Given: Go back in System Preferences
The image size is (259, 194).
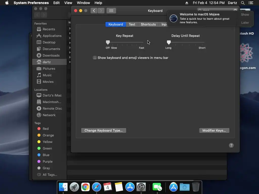Looking at the screenshot, I should coord(94,11).
